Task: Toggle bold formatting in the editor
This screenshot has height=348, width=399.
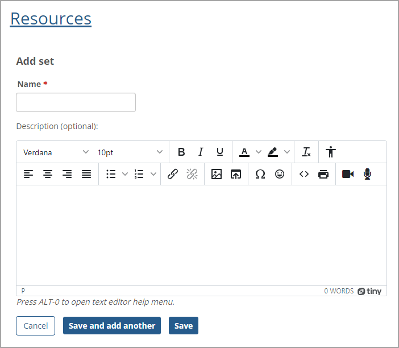Action: coord(181,152)
